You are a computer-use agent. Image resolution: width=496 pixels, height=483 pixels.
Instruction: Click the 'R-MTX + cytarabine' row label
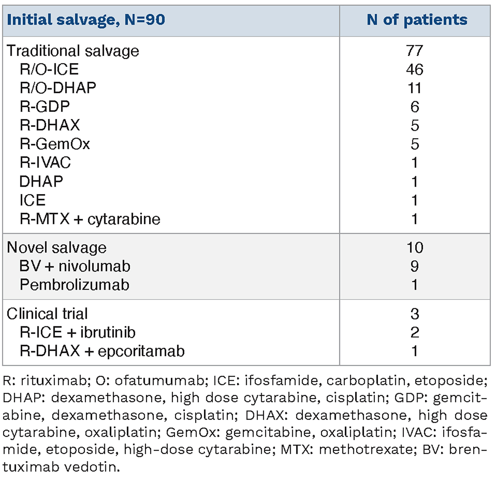coord(90,219)
